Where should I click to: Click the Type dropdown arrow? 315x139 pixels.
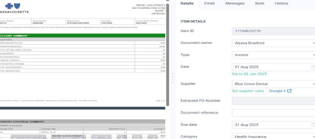[x=314, y=55]
